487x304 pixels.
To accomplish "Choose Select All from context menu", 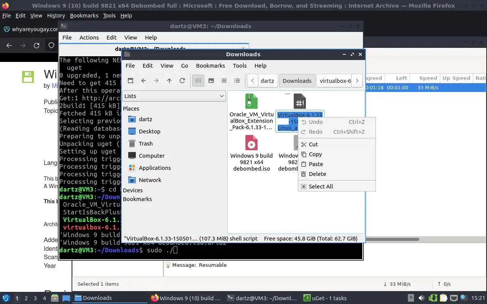I will tap(337, 186).
